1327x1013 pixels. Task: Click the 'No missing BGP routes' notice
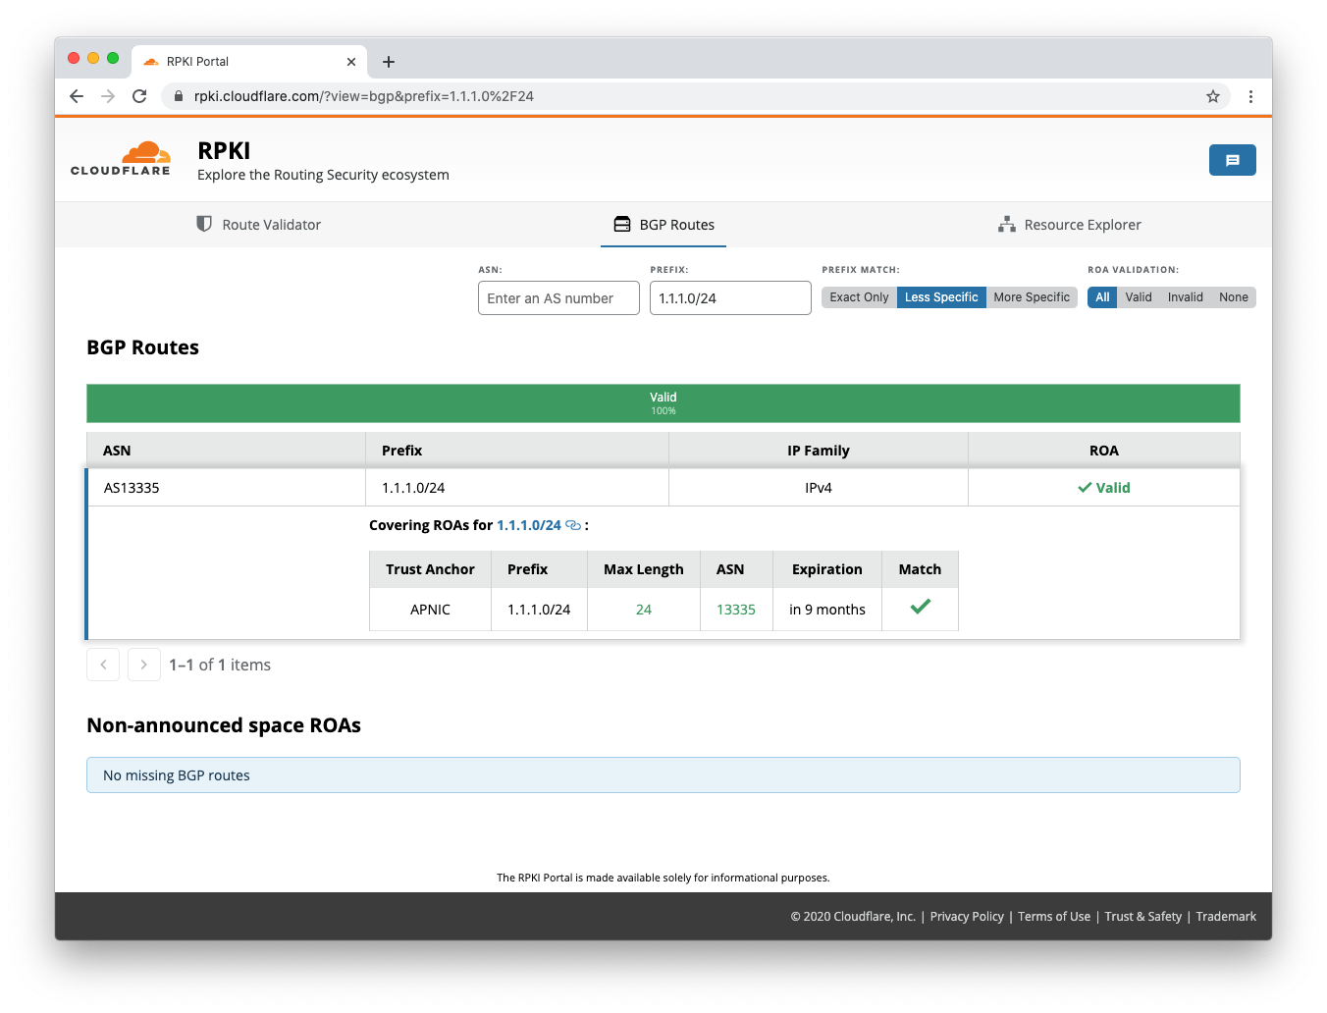[x=663, y=775]
